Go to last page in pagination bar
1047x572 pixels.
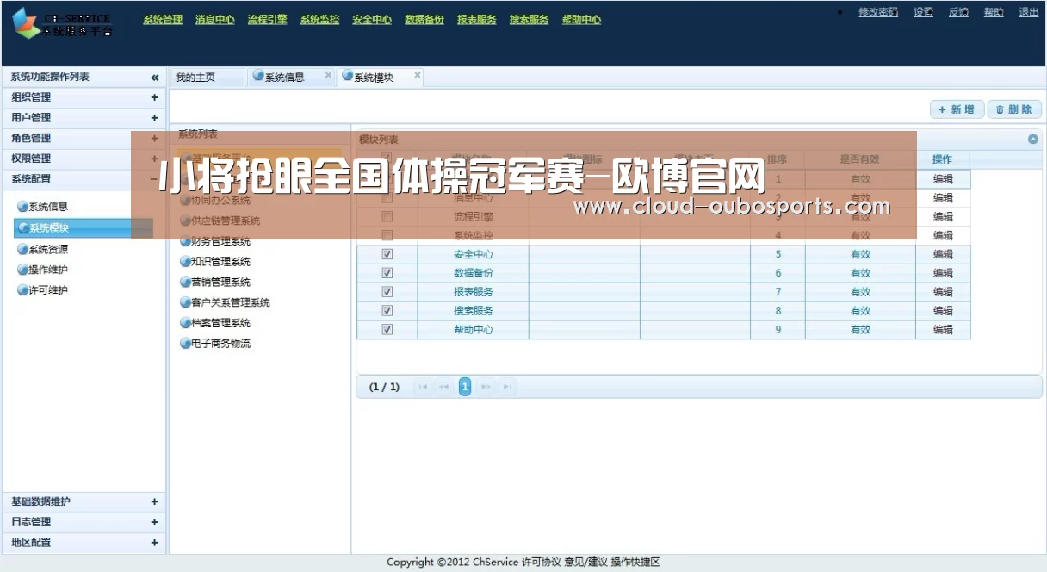click(x=507, y=387)
